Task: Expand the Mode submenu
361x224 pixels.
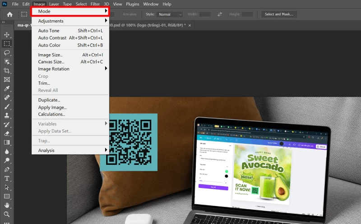Action: [x=70, y=11]
